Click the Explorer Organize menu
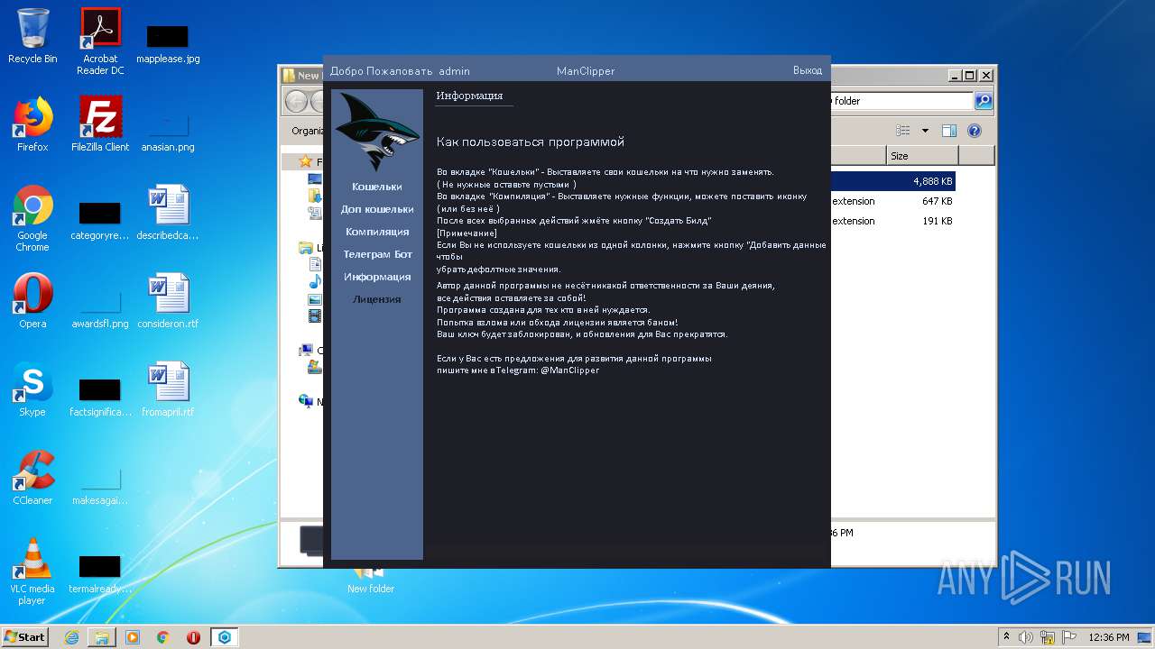 tap(307, 131)
